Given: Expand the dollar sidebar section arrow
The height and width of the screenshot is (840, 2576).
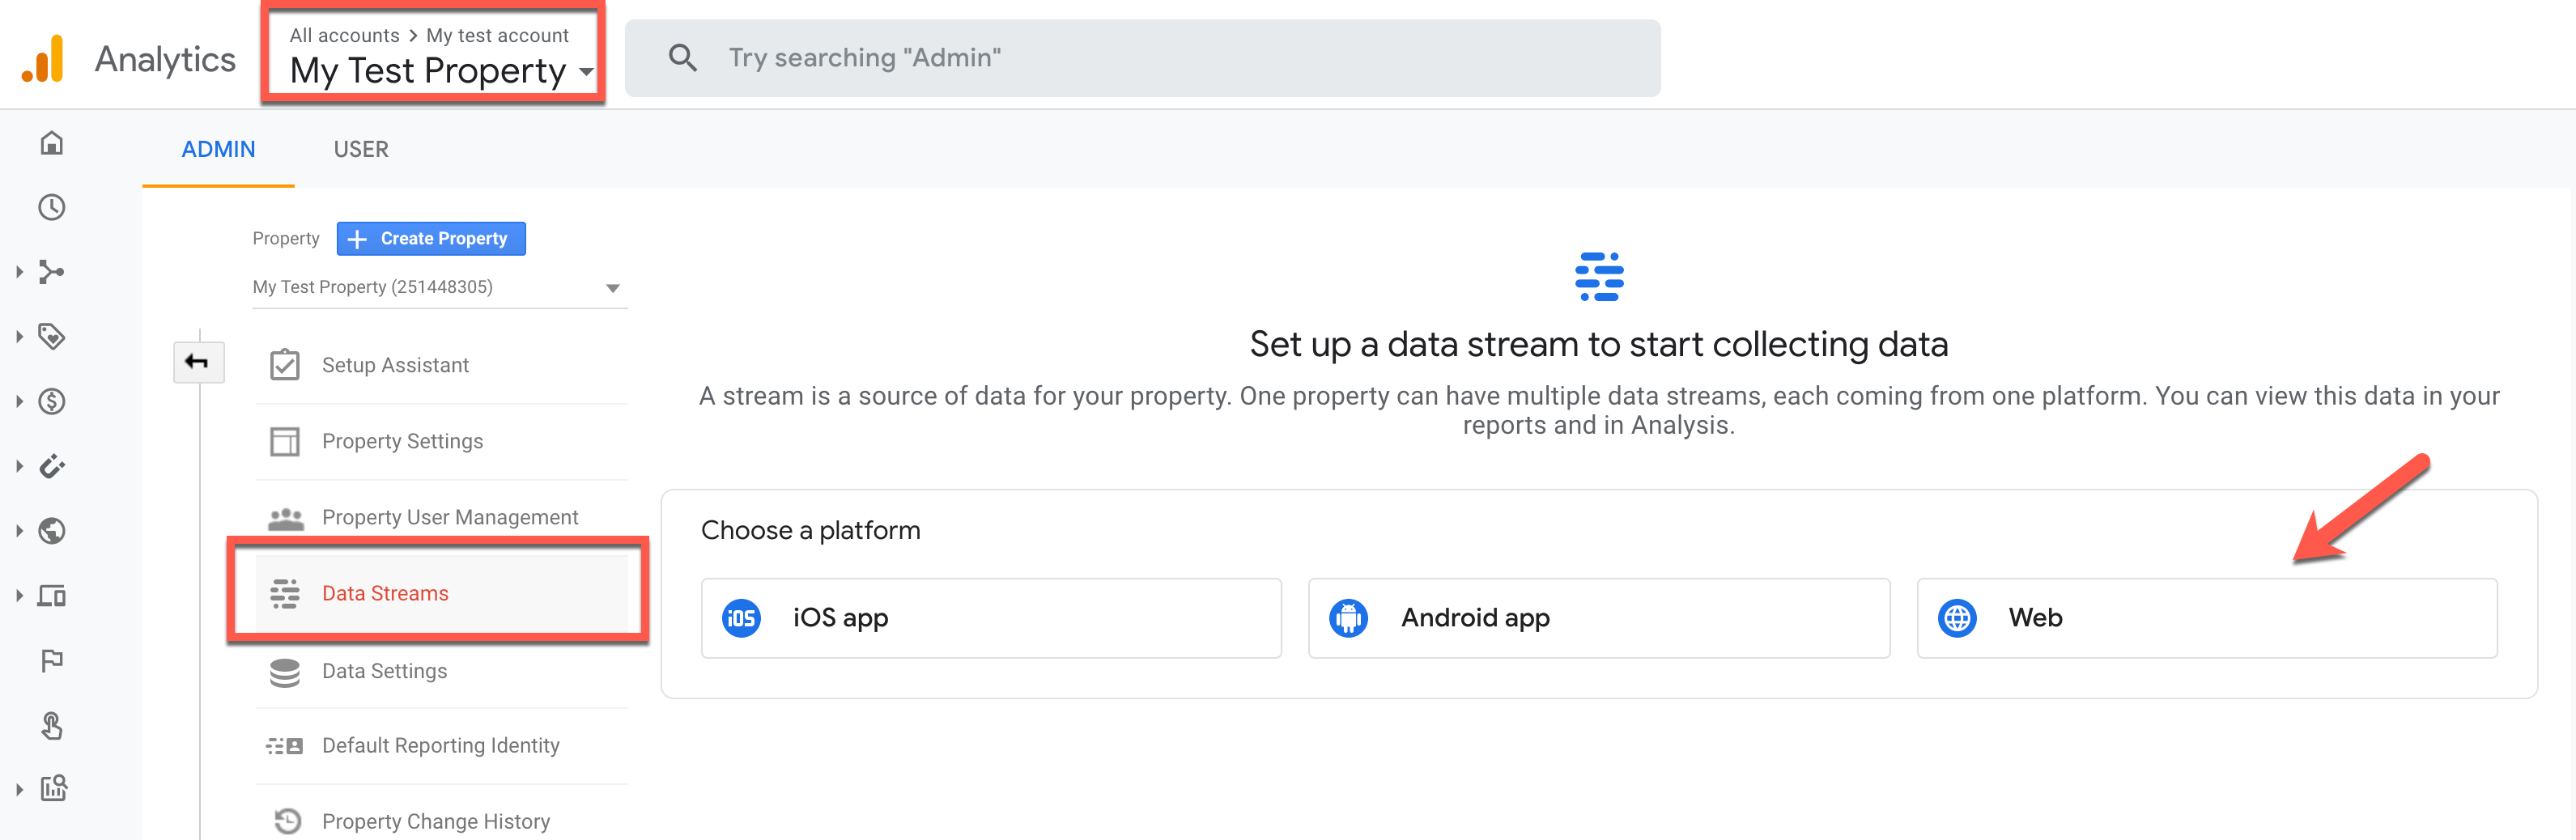Looking at the screenshot, I should tap(19, 401).
